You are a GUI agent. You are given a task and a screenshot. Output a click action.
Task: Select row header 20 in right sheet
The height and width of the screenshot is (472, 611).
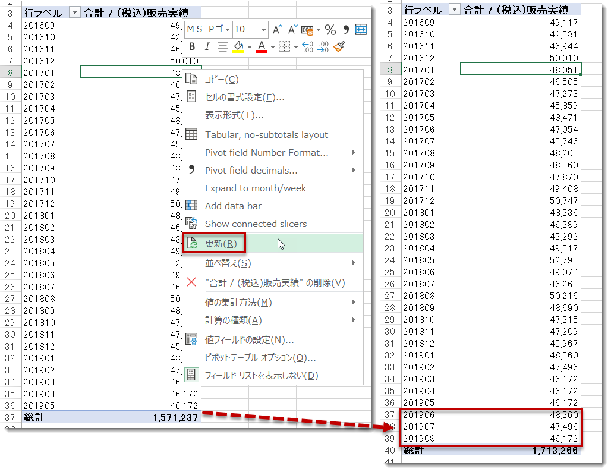pos(390,213)
